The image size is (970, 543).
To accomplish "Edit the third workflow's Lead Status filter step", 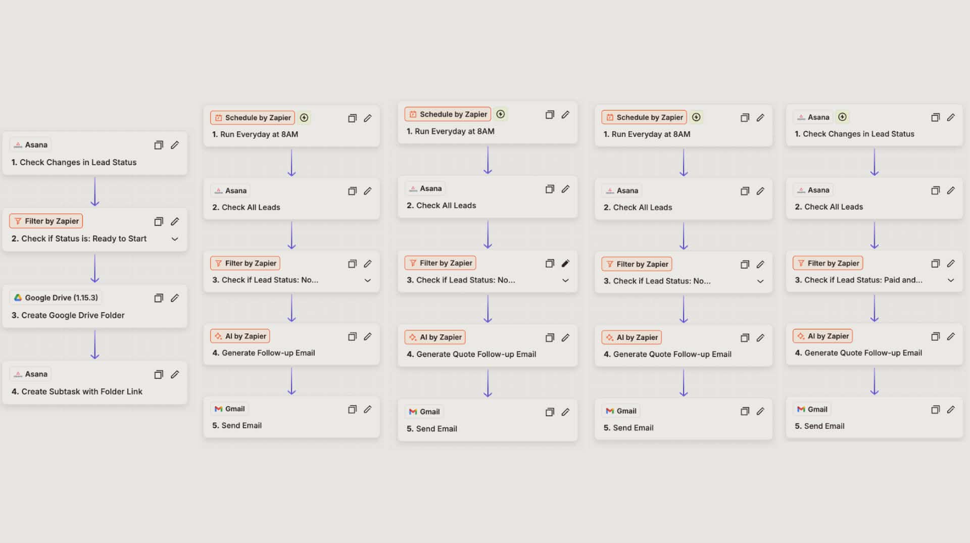I will [x=566, y=263].
